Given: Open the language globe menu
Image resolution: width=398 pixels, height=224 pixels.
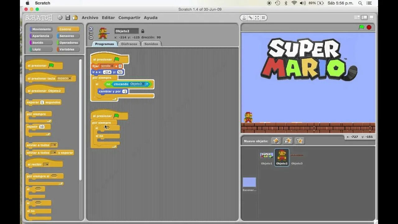Looking at the screenshot, I should tap(60, 18).
